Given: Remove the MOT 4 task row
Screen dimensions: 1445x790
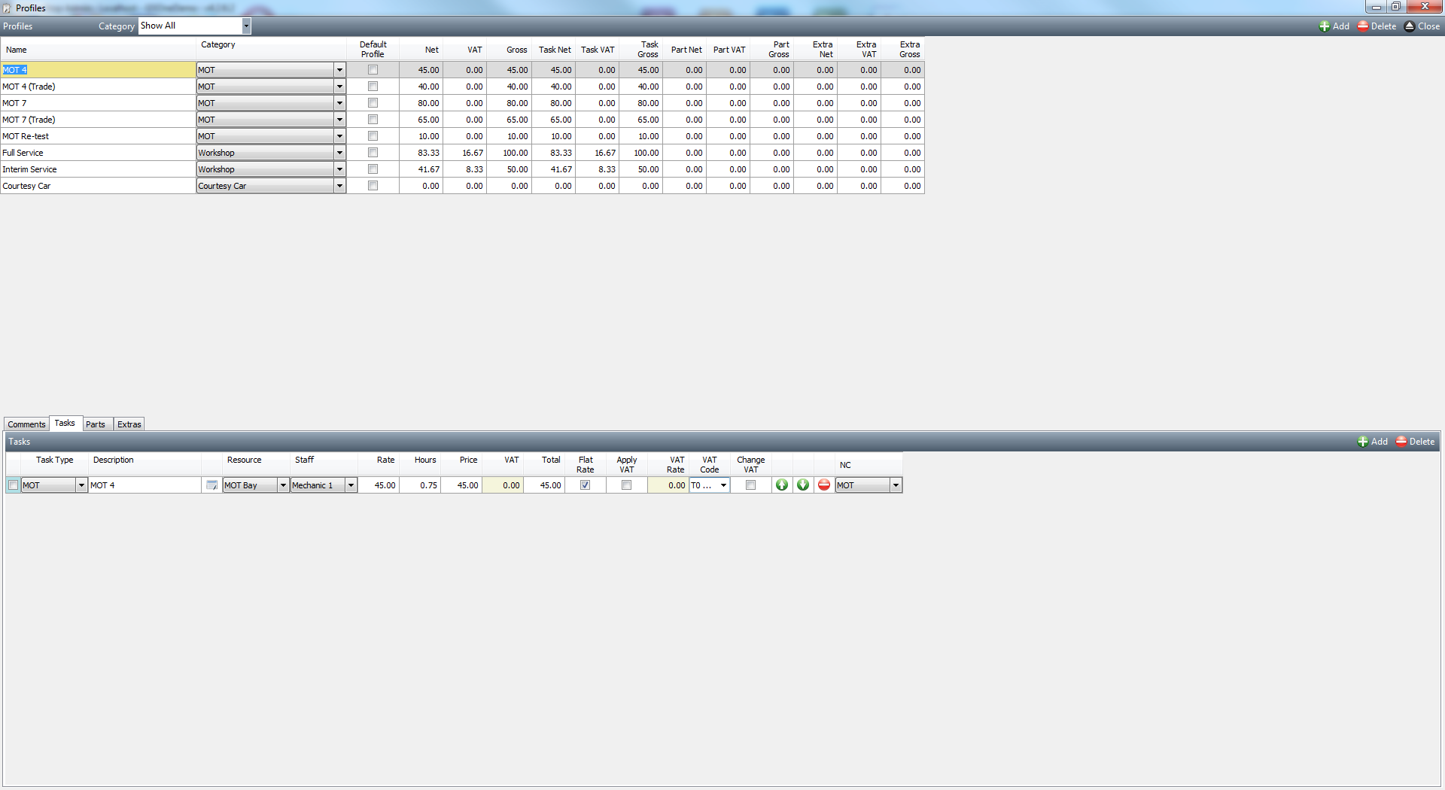Looking at the screenshot, I should (x=824, y=485).
